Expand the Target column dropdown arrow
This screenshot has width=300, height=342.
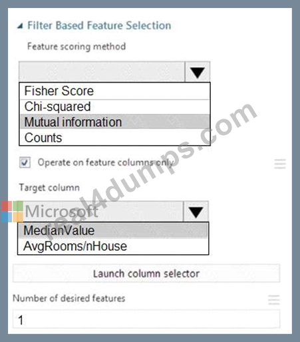pyautogui.click(x=196, y=212)
